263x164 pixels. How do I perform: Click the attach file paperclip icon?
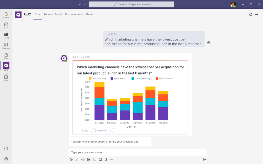77,159
